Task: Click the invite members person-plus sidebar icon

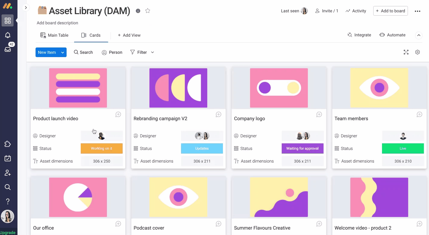Action: point(8,173)
